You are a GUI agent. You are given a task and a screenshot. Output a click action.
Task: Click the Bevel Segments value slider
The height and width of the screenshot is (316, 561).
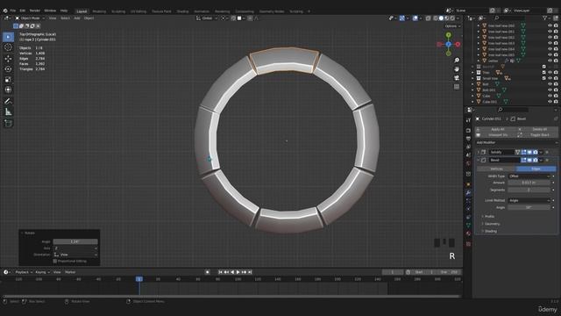[x=529, y=190]
